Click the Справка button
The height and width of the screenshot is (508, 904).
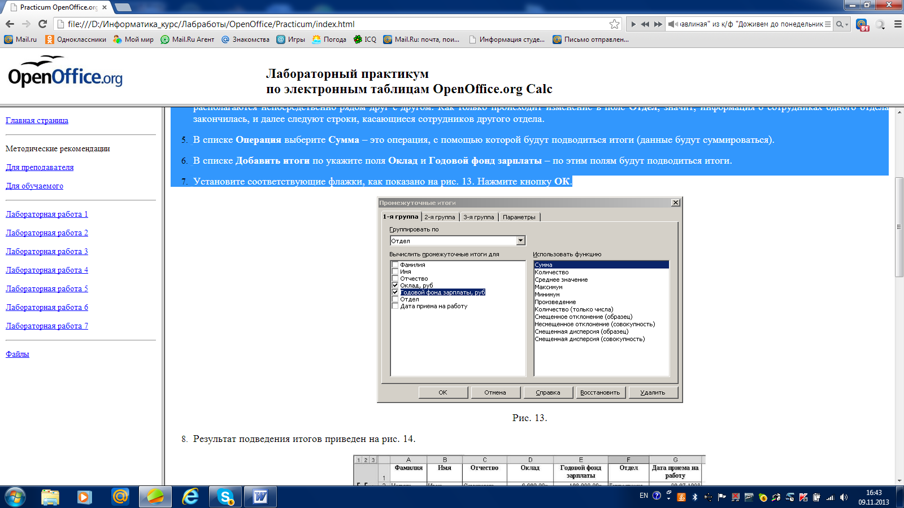pos(548,392)
